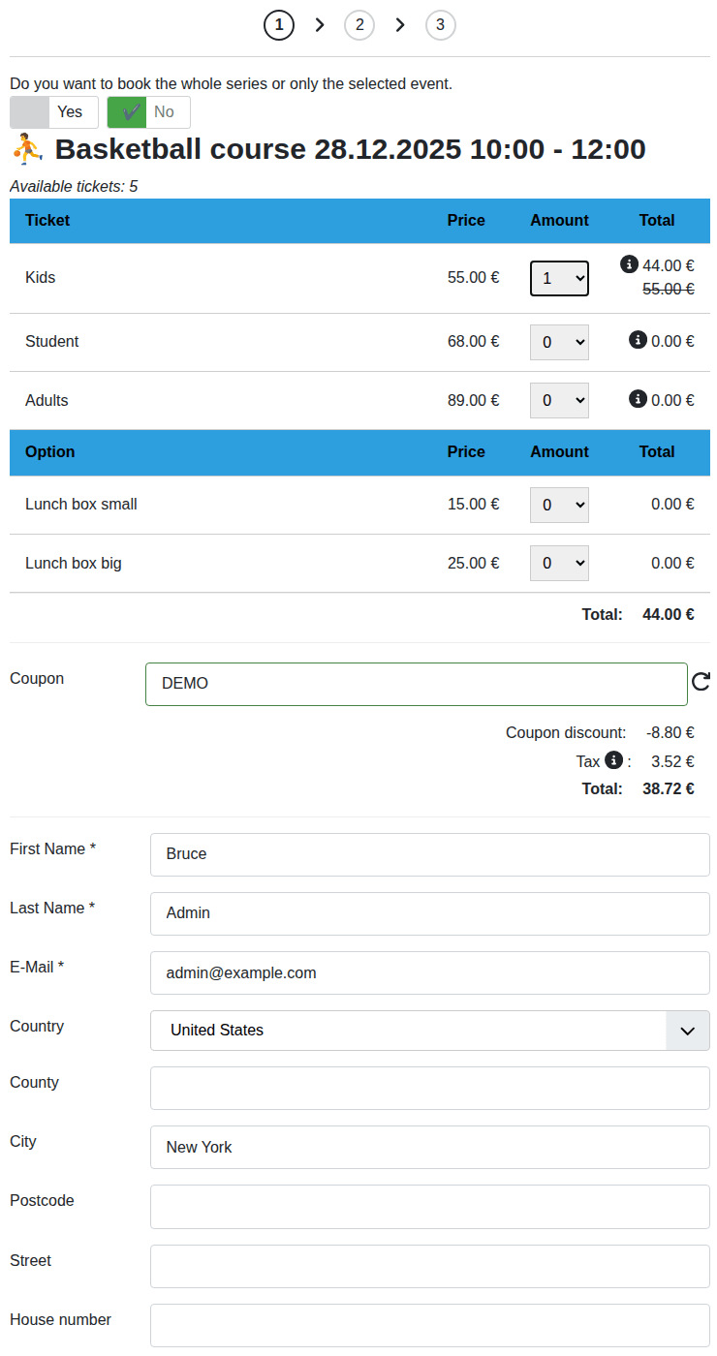Jump to step 3 in progress bar
The height and width of the screenshot is (1356, 717).
440,25
